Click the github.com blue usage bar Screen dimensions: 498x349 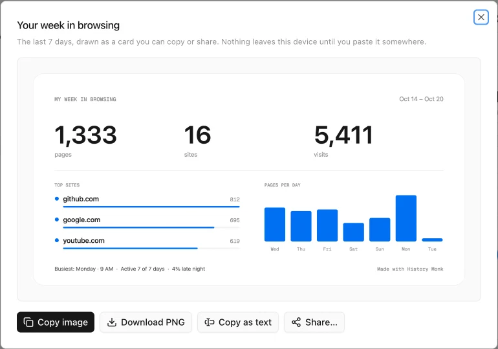(151, 207)
